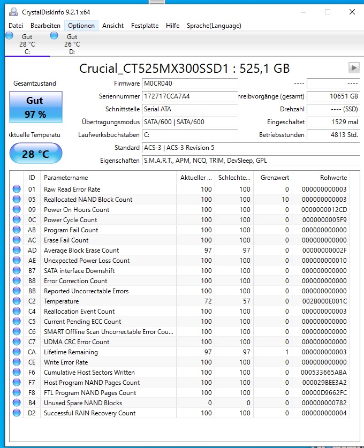Click status orb for Successful RAIN Recovery Count
The height and width of the screenshot is (448, 364).
17,413
